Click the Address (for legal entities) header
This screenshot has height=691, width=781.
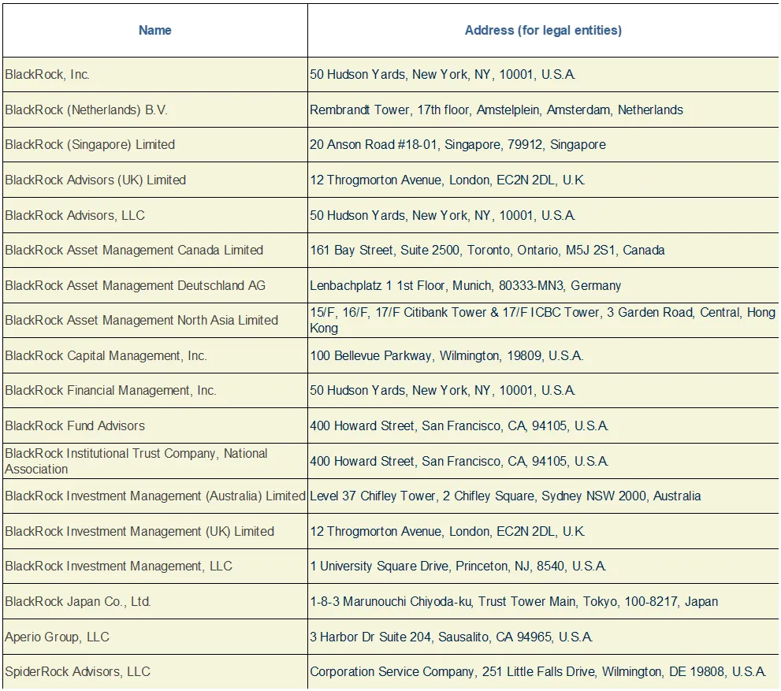543,31
